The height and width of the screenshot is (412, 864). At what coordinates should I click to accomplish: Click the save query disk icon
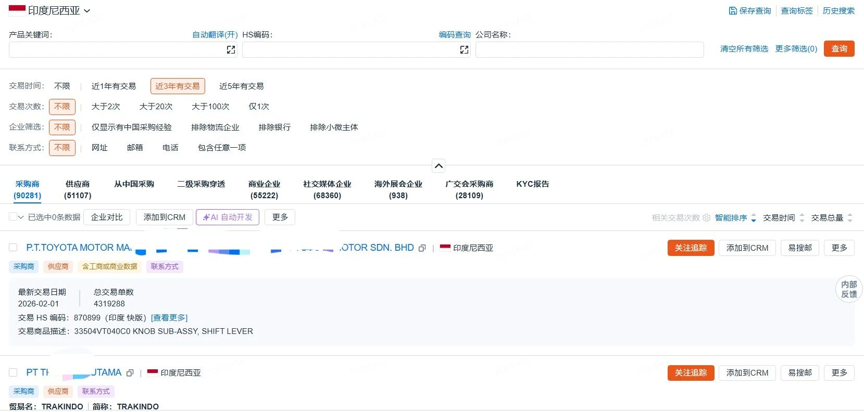pyautogui.click(x=733, y=11)
